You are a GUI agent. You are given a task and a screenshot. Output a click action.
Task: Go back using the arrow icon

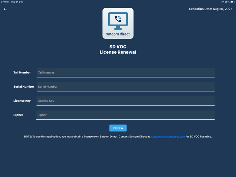[x=5, y=9]
